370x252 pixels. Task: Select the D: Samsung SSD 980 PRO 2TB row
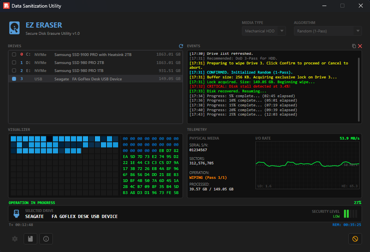[96, 62]
